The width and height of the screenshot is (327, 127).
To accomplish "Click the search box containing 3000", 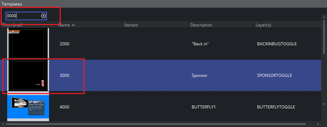I will tap(26, 16).
